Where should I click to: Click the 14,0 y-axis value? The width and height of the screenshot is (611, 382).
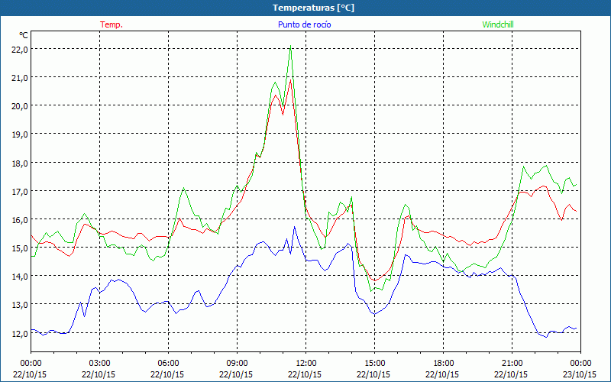(x=21, y=277)
